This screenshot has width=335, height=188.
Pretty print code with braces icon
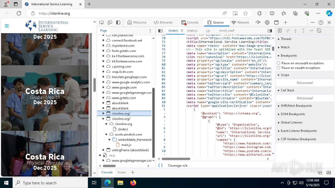[x=160, y=165]
